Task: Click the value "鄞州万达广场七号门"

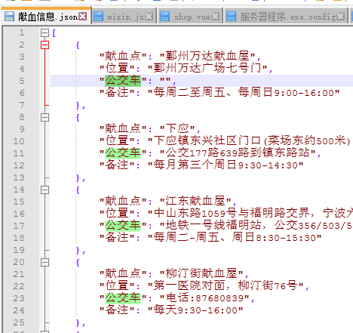Action: [207, 68]
